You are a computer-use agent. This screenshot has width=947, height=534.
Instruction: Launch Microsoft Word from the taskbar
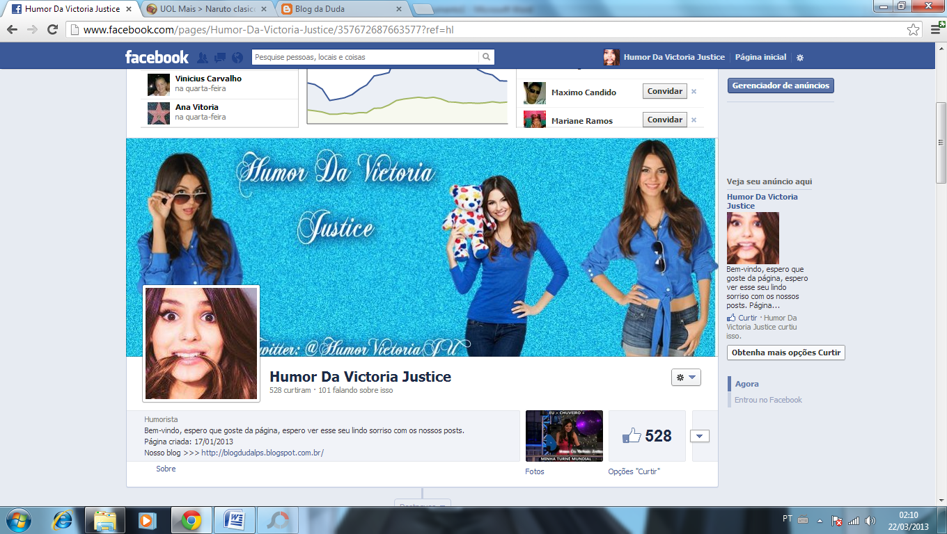point(235,519)
